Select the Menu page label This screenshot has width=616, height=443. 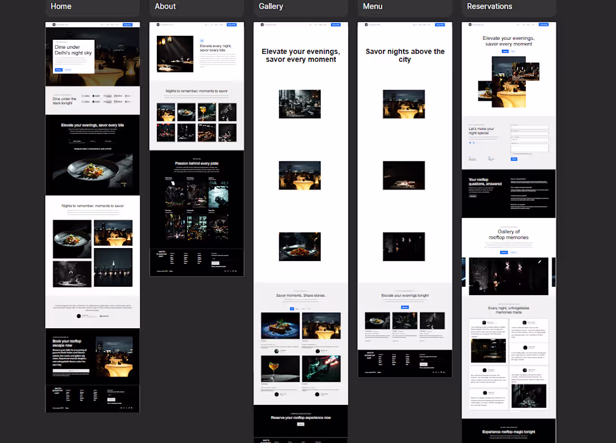372,6
